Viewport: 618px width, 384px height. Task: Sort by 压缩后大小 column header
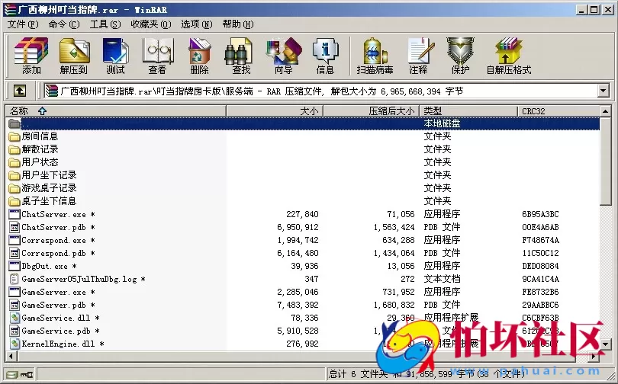pyautogui.click(x=372, y=111)
